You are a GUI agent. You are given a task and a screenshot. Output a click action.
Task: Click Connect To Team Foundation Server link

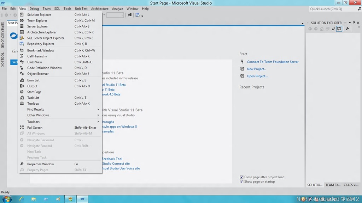click(273, 62)
